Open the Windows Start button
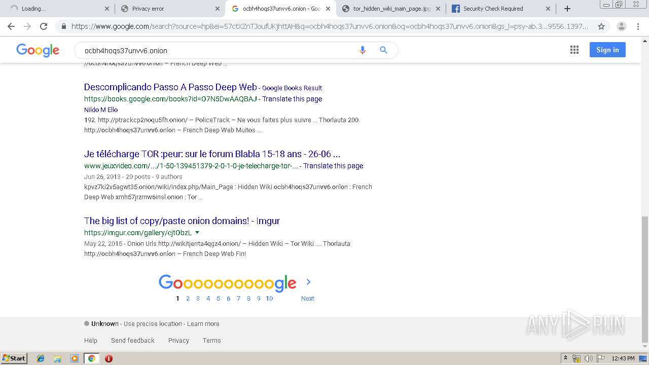Screen dimensions: 649x365 14,358
